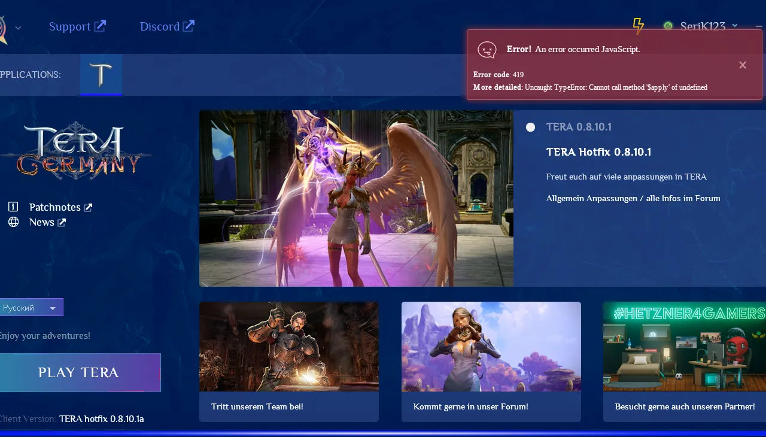
Task: Click the globe icon beside News
Action: pyautogui.click(x=13, y=222)
